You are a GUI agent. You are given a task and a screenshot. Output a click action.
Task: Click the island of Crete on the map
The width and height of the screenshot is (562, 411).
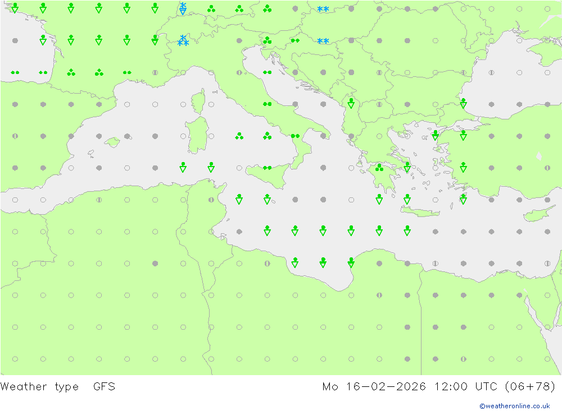419,212
